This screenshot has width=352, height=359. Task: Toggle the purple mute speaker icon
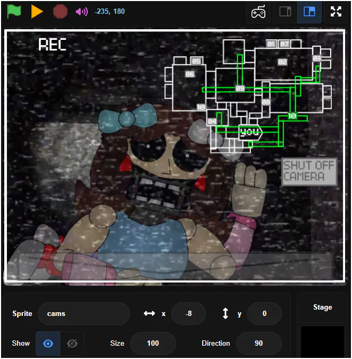click(82, 12)
